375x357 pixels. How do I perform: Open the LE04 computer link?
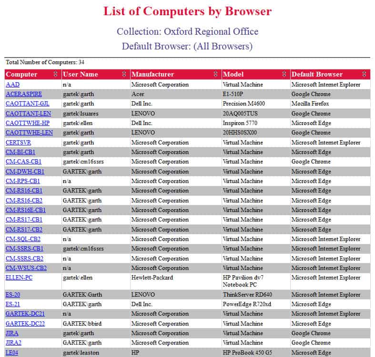pos(12,353)
